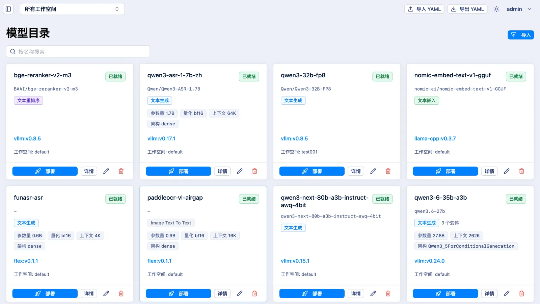Open the flex:v0.1.1 link on paddleocr-vl-airgap

159,261
